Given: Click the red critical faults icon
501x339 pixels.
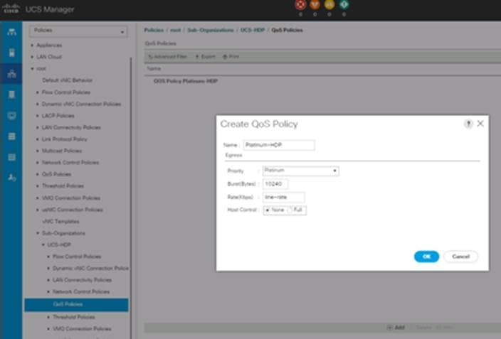Looking at the screenshot, I should click(300, 5).
